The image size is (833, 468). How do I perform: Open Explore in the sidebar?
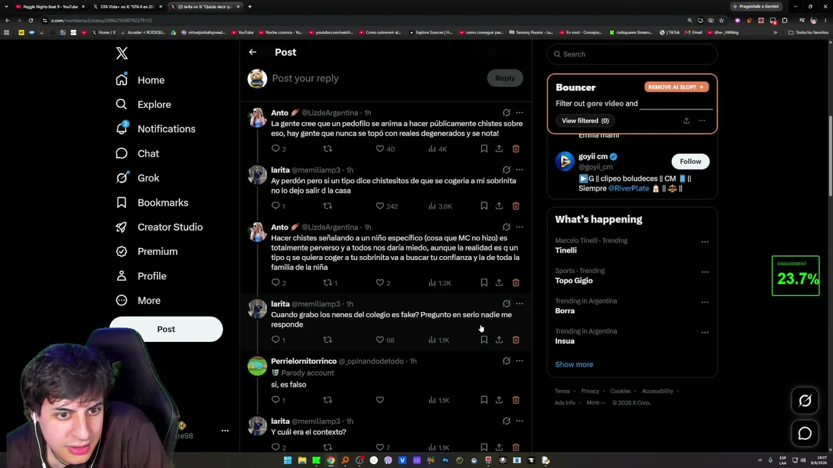pyautogui.click(x=143, y=105)
